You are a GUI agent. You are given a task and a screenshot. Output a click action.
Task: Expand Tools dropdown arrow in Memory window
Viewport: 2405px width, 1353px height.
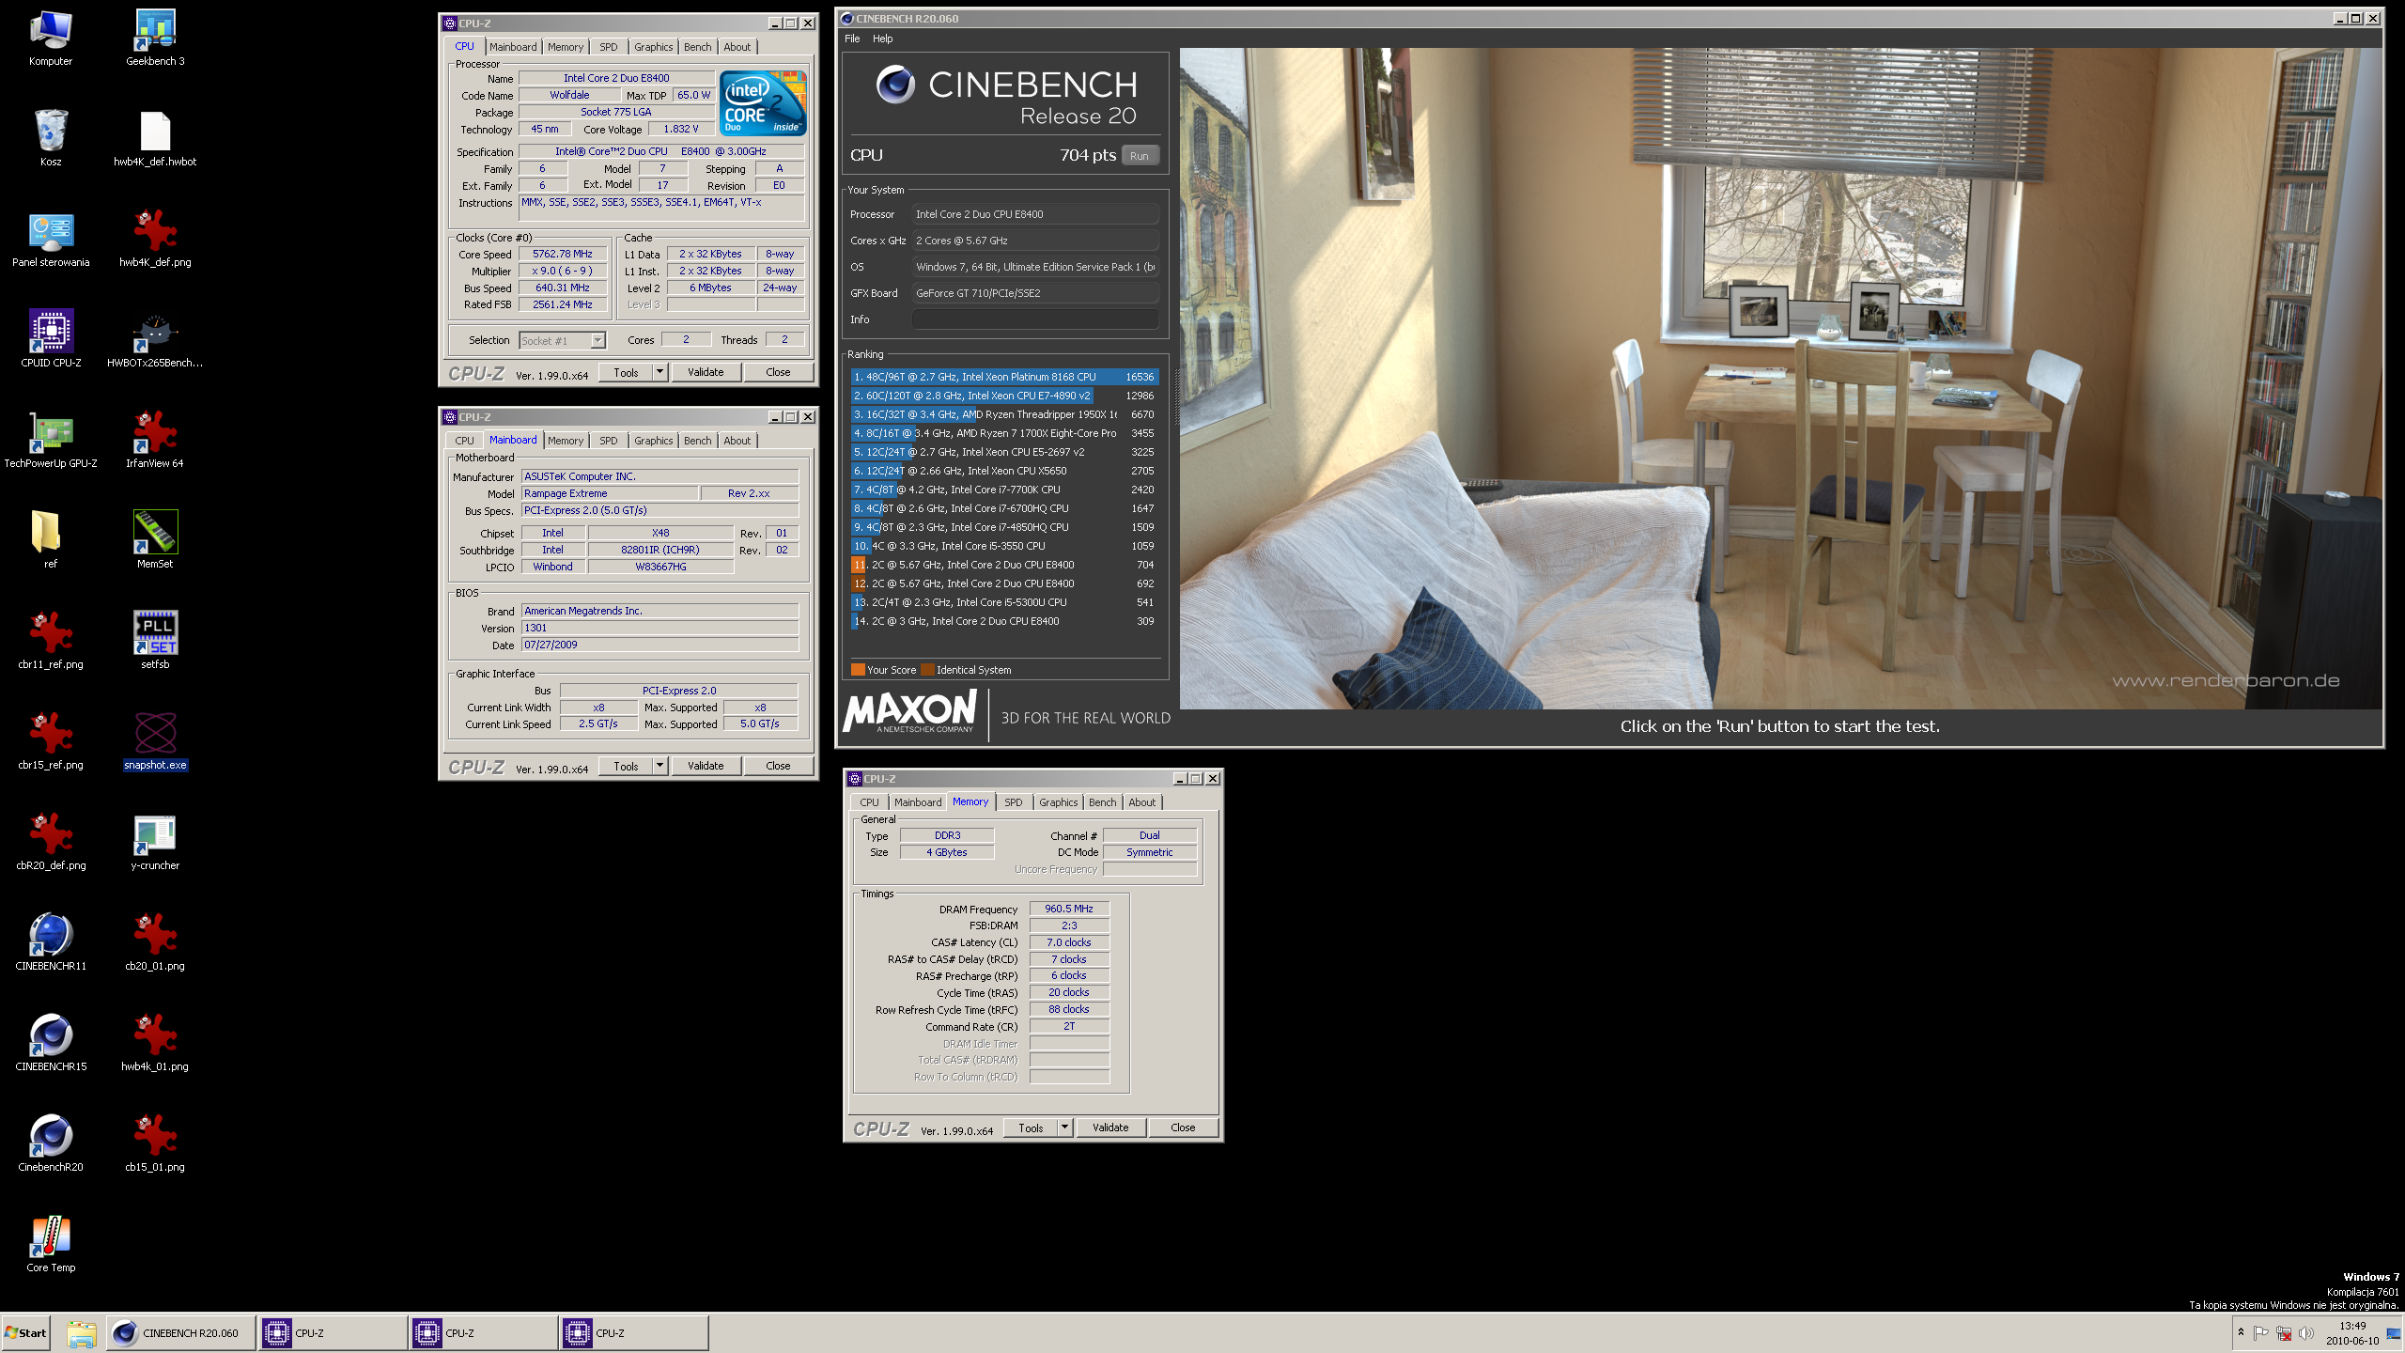click(x=1064, y=1127)
